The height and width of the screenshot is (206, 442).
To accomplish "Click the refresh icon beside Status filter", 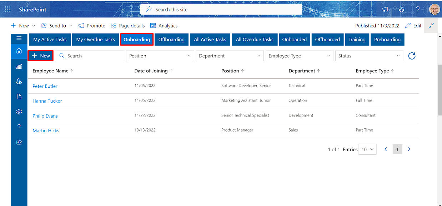I will [412, 56].
